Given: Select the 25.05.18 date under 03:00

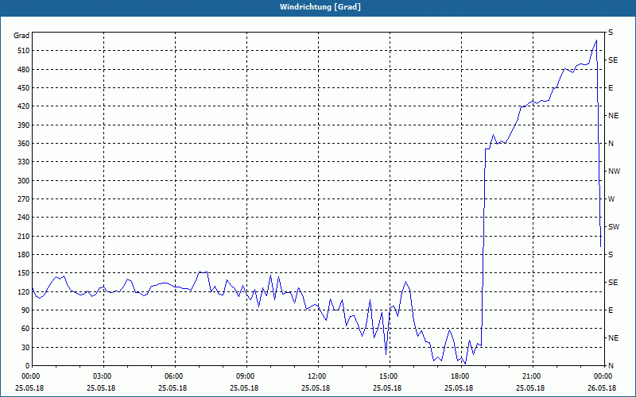Looking at the screenshot, I should click(x=101, y=387).
